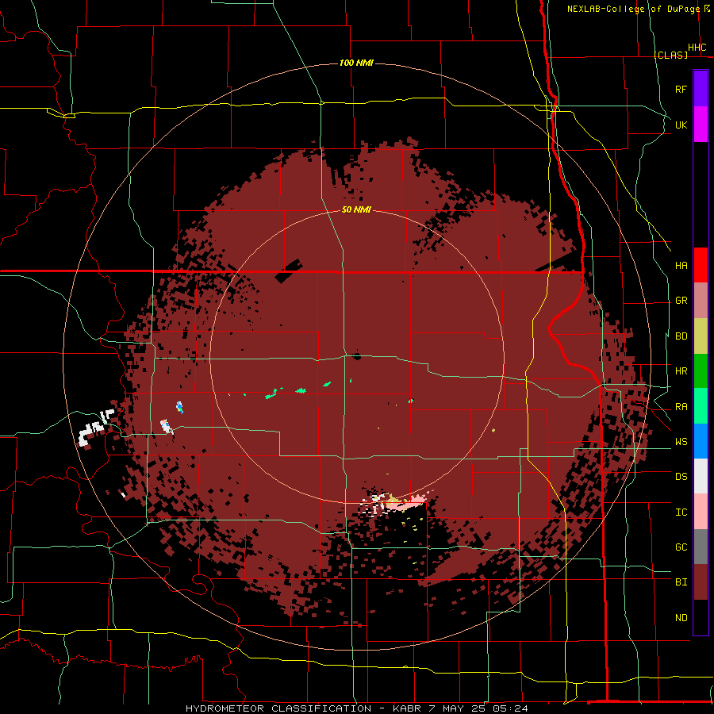
Task: Click the 'GR' legend label
Action: 681,301
